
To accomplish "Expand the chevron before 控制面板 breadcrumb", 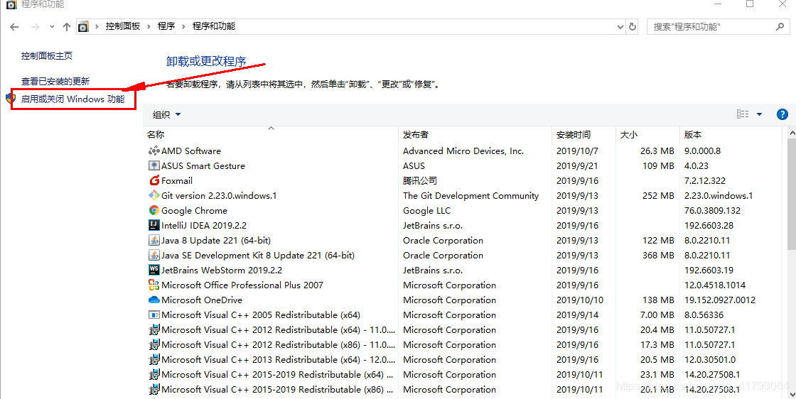I will (97, 26).
